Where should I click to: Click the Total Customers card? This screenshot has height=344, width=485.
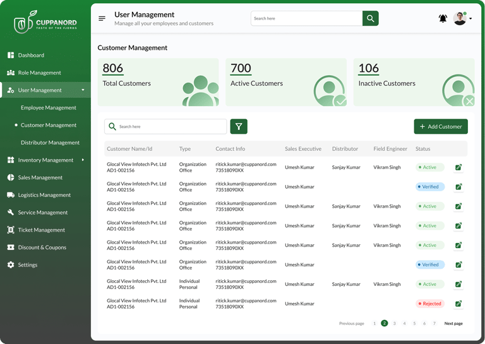[x=159, y=82]
